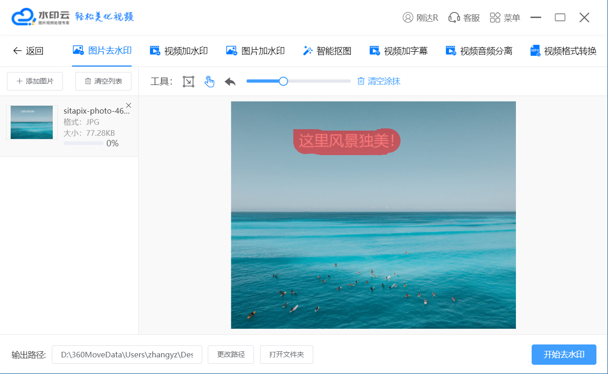The height and width of the screenshot is (374, 608).
Task: Click the 工具: label
Action: coord(161,82)
